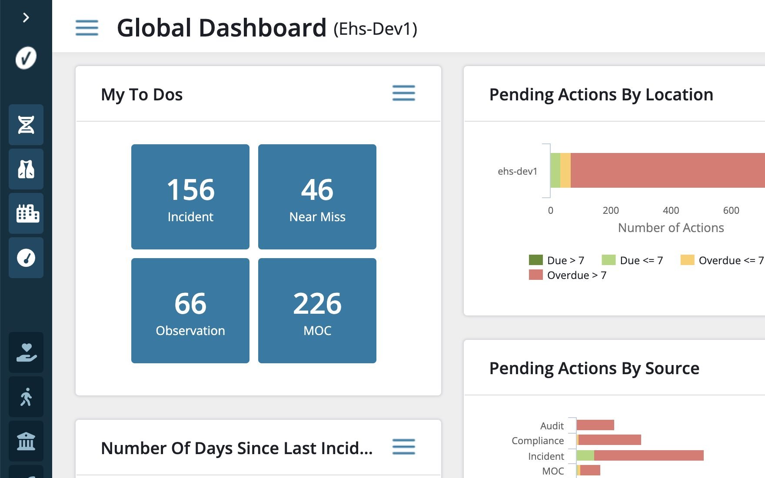Open the hand holding heart icon
The image size is (765, 478).
pos(26,352)
